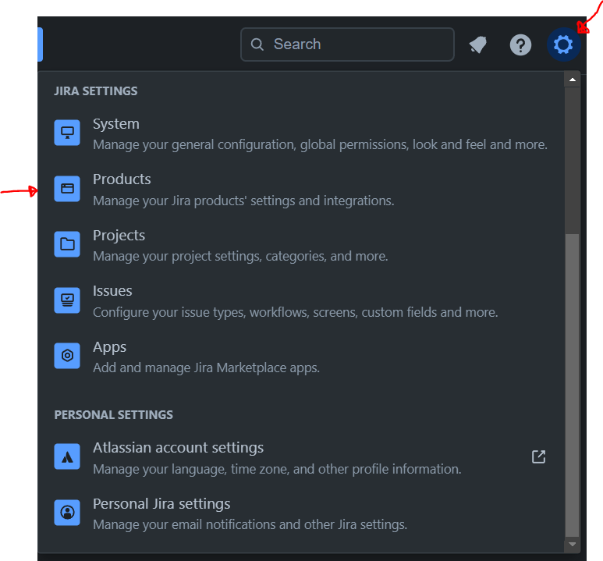Click "Manage your language, time zone" description
This screenshot has height=561, width=603.
point(277,469)
